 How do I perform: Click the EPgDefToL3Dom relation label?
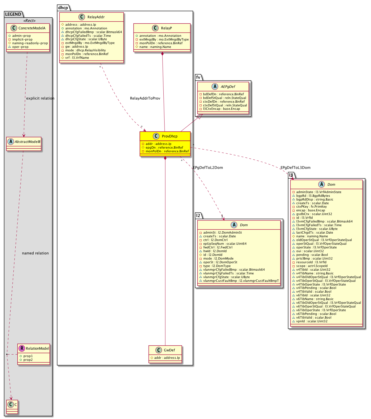click(295, 168)
